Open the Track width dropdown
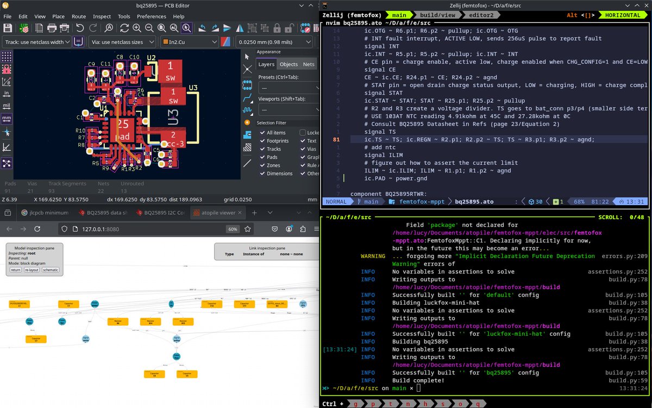 (x=37, y=42)
